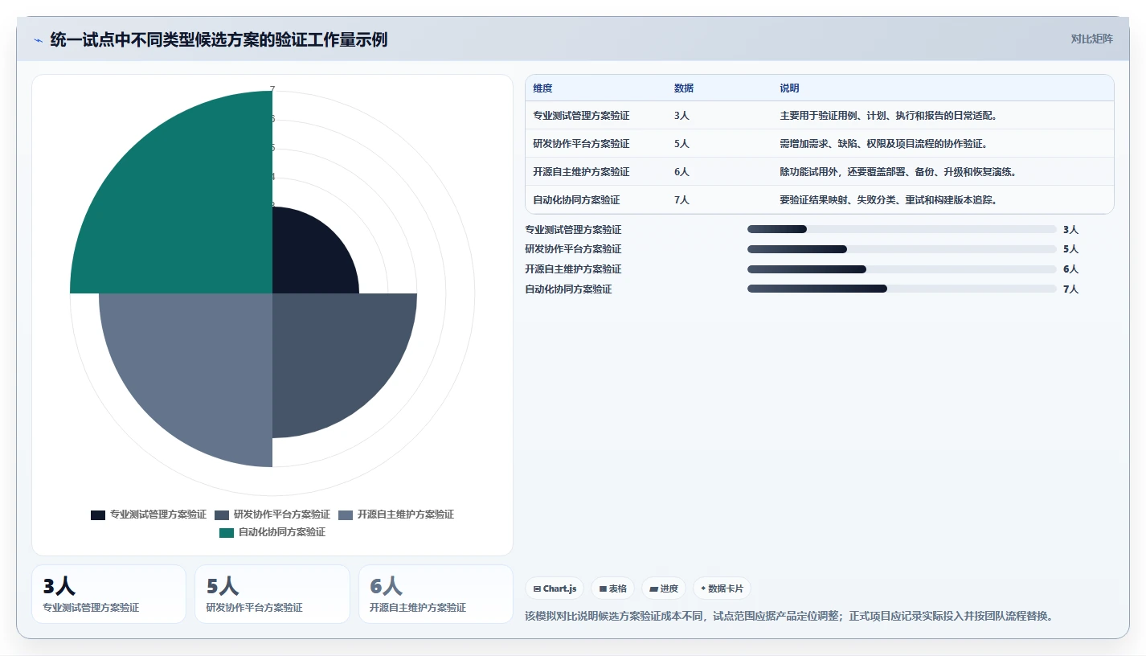This screenshot has height=656, width=1146.
Task: Click description 要验证结果映射、失败分类、重试和构建版本追踪
Action: point(888,200)
